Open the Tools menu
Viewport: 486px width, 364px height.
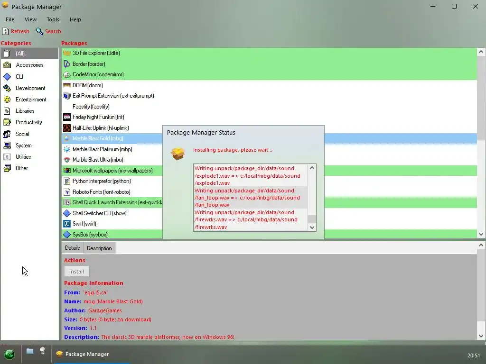53,19
